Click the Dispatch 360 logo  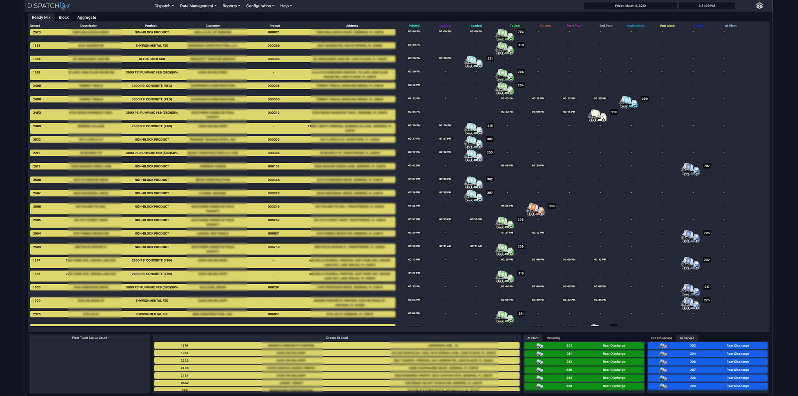(x=48, y=5)
